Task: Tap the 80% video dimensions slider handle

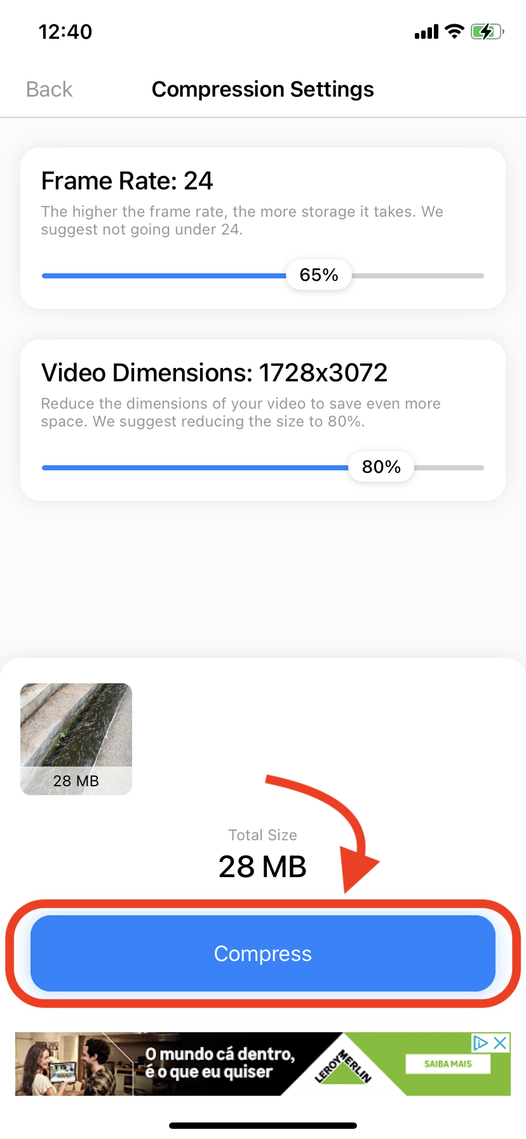Action: 381,467
